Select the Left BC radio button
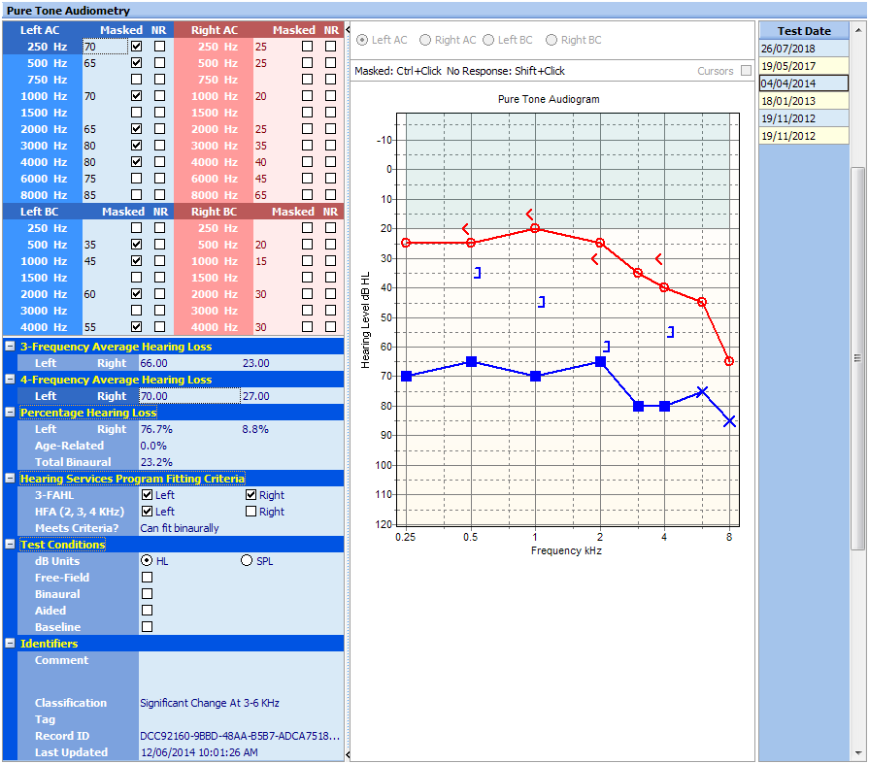The height and width of the screenshot is (764, 869). point(488,40)
